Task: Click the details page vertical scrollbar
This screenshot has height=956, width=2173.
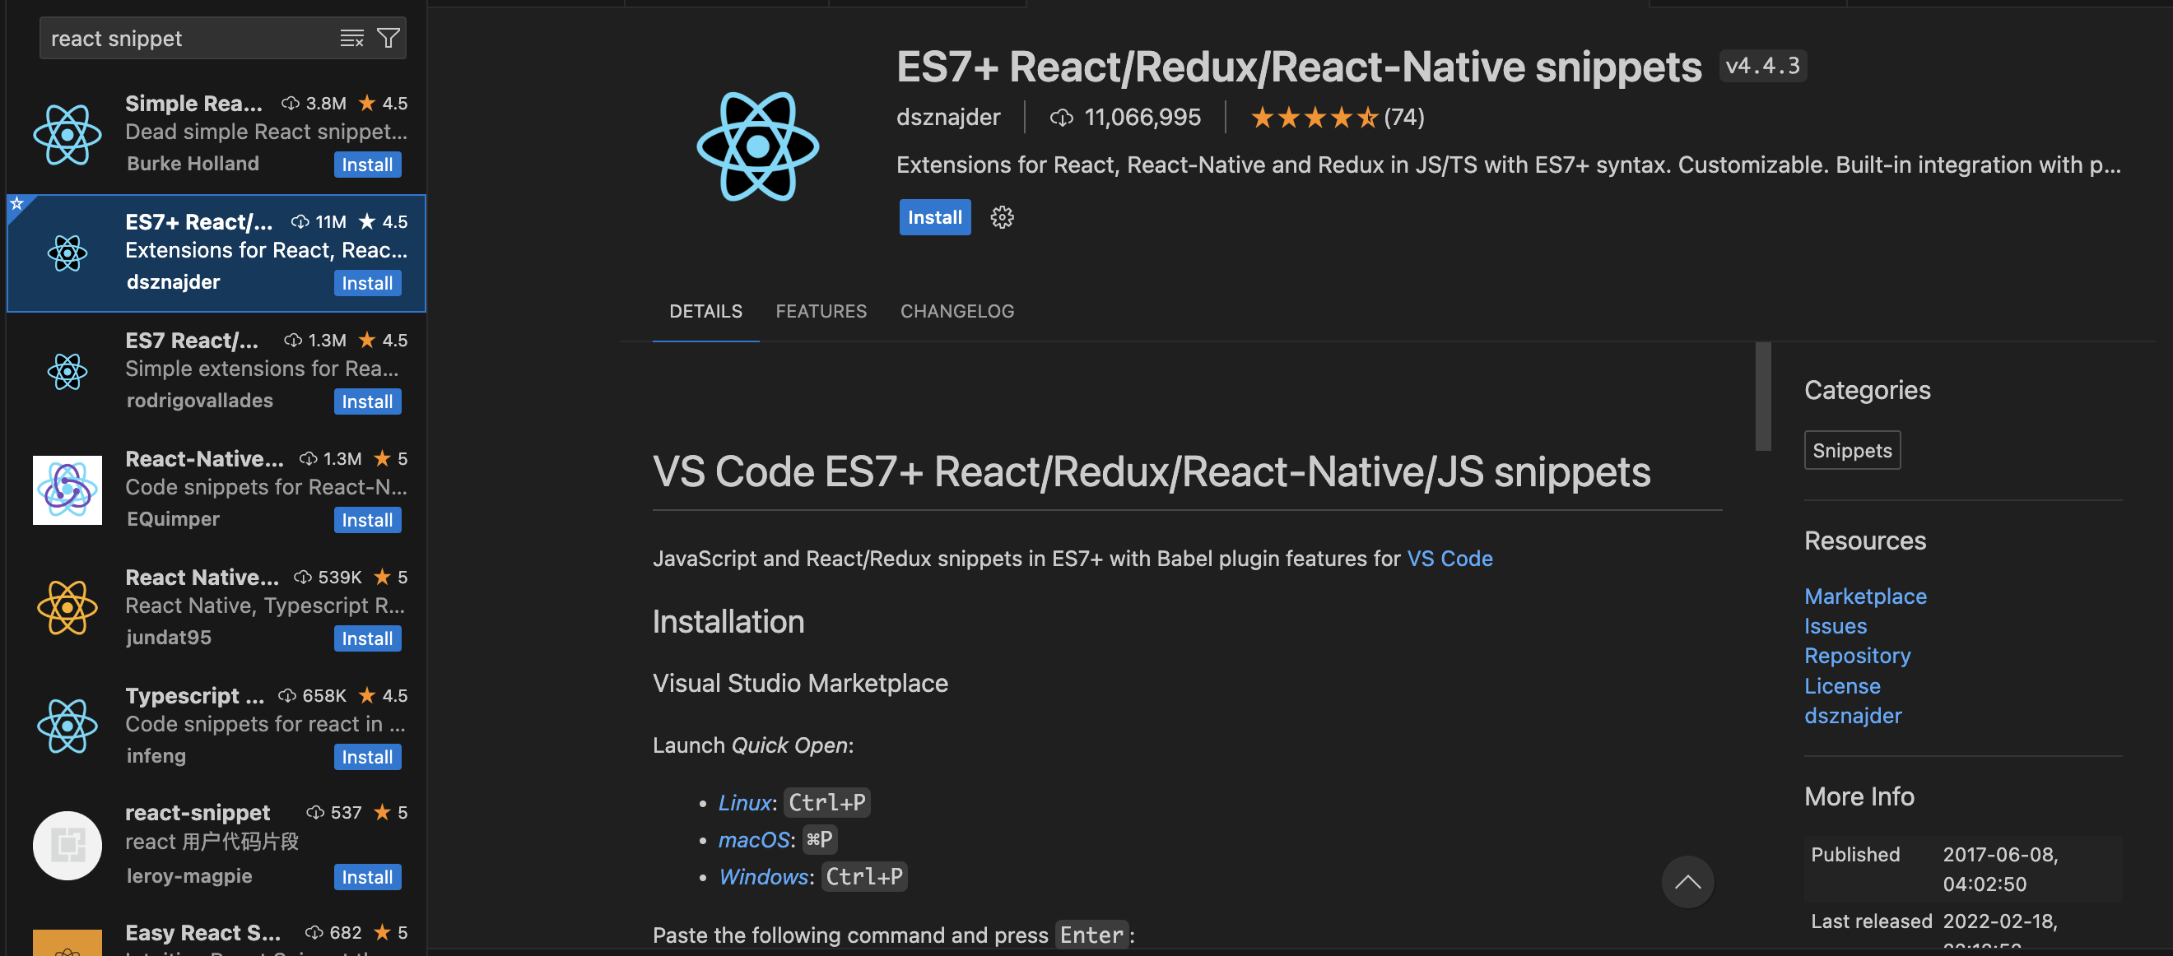Action: click(x=1762, y=397)
